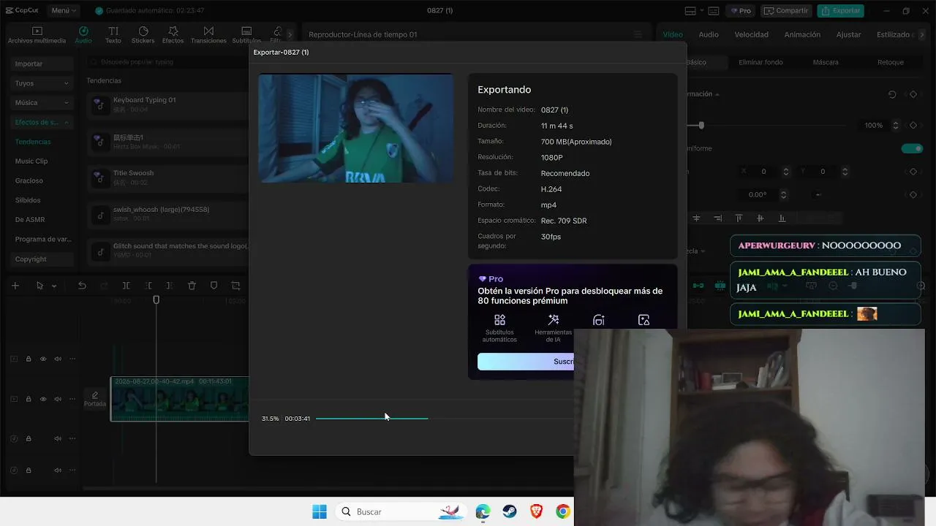Open the Subtítulos panel
This screenshot has width=936, height=526.
[x=246, y=35]
